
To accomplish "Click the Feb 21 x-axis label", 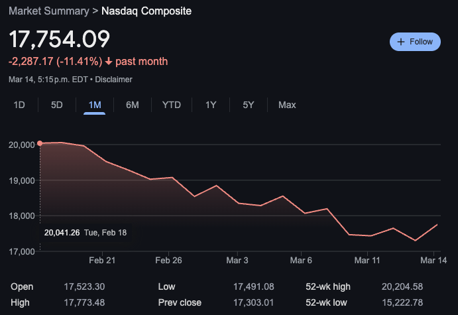I will [x=102, y=261].
